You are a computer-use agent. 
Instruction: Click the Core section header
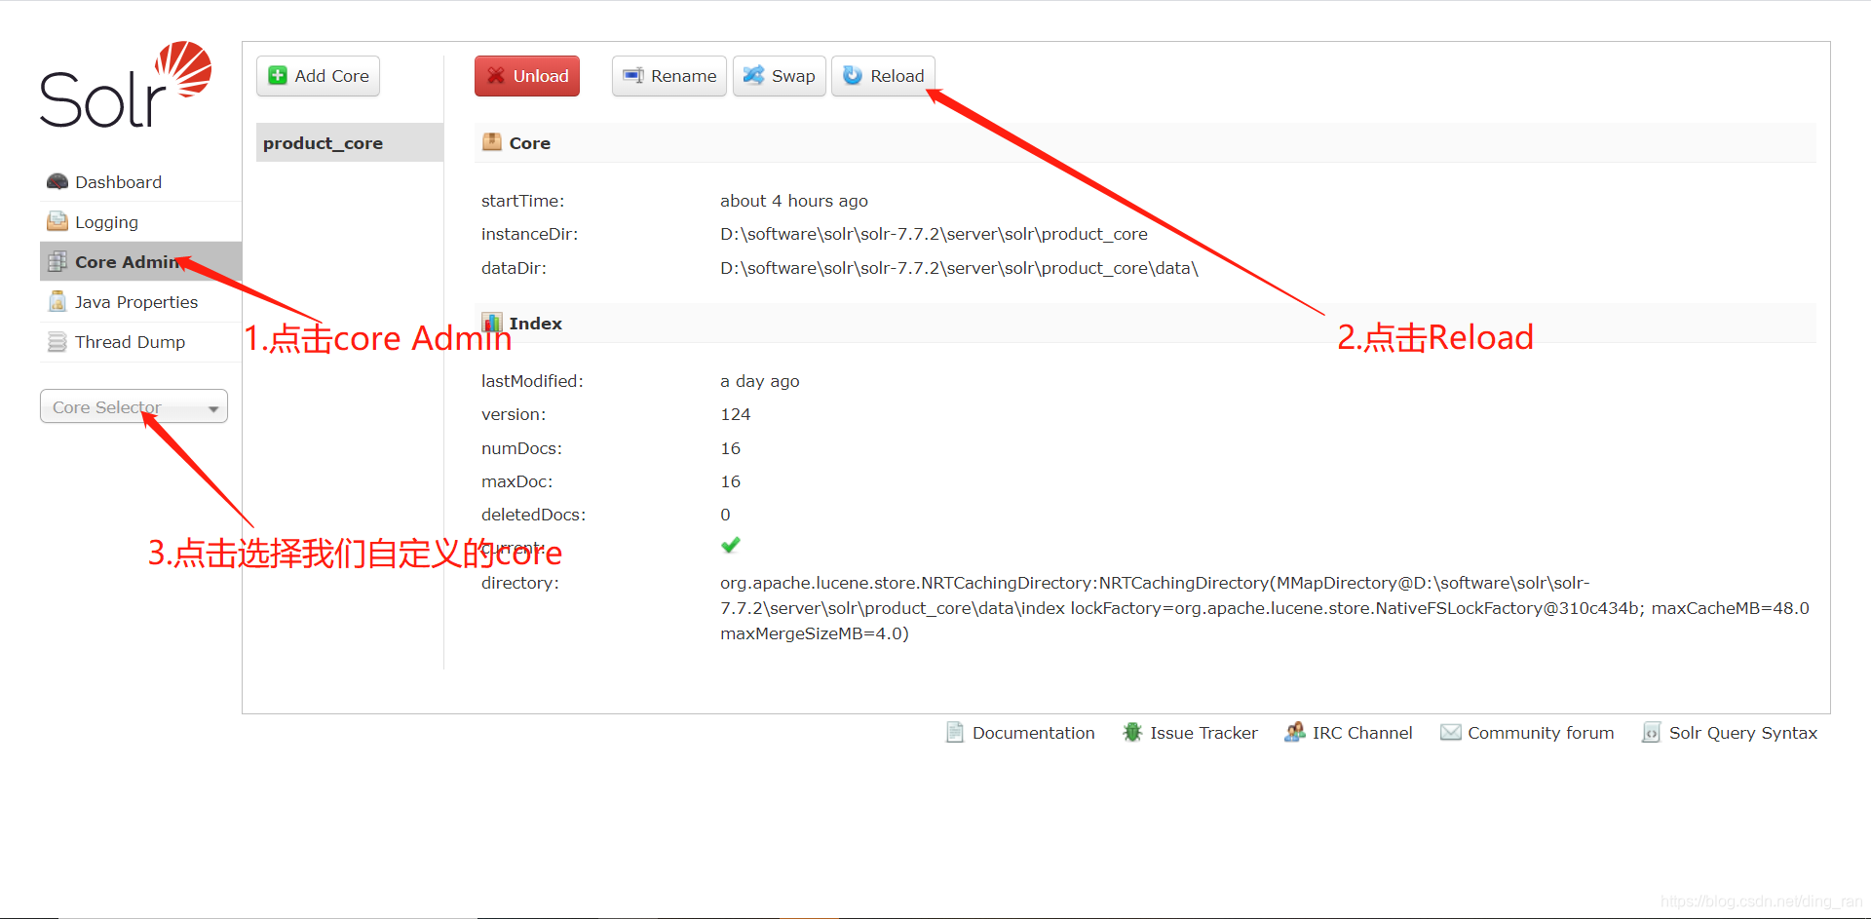(1145, 142)
